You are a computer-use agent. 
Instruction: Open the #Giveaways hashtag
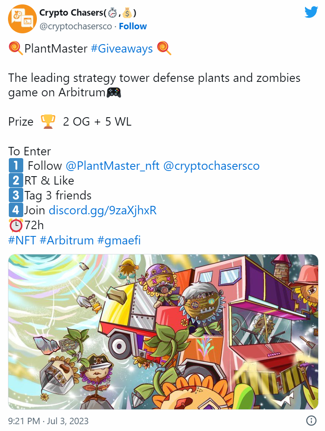coord(121,49)
